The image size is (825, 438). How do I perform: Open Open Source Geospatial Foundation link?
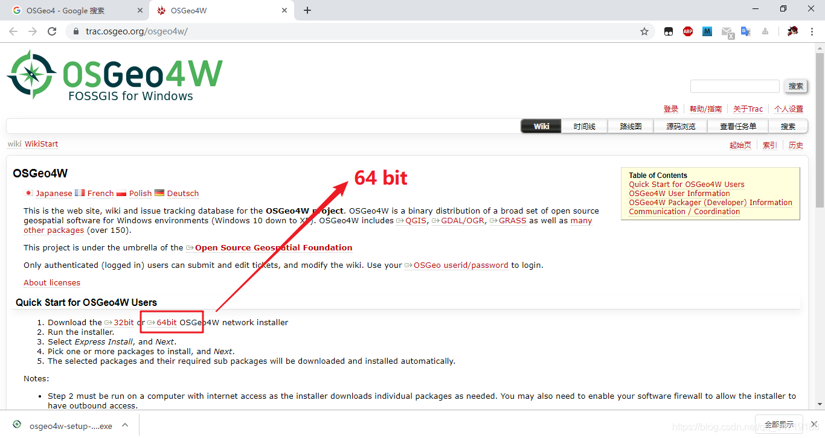coord(269,248)
